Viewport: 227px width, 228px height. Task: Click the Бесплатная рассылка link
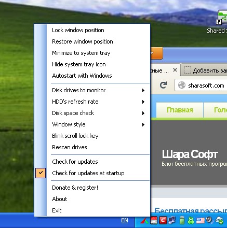click(x=191, y=210)
